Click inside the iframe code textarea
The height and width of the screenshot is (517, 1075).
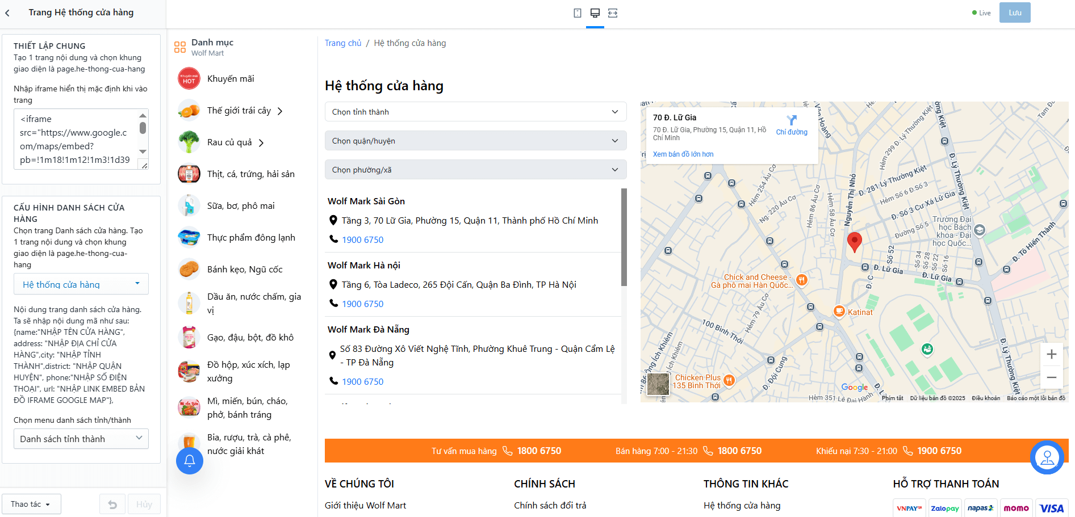76,140
